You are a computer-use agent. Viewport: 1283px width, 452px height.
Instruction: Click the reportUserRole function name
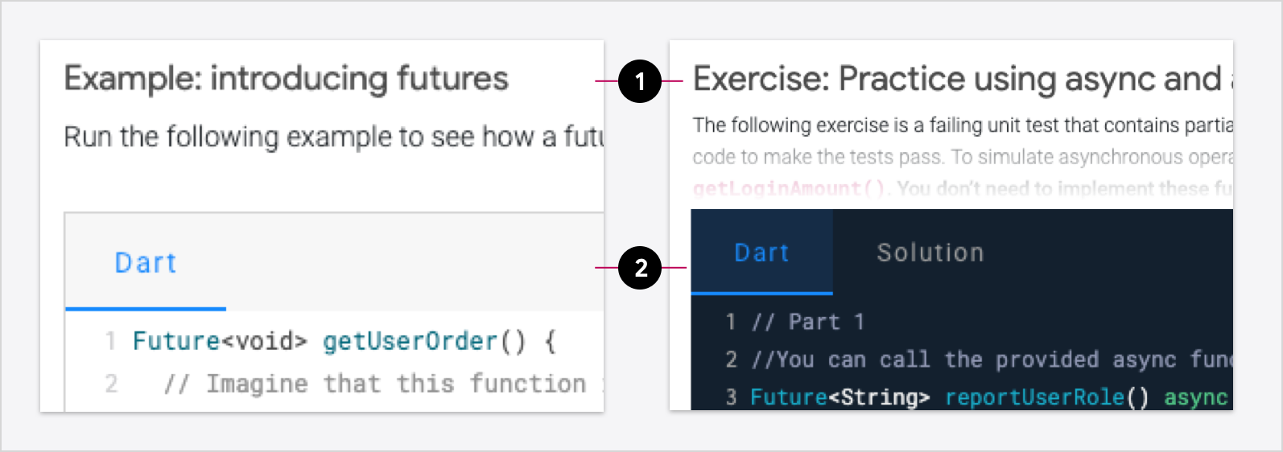(1034, 397)
